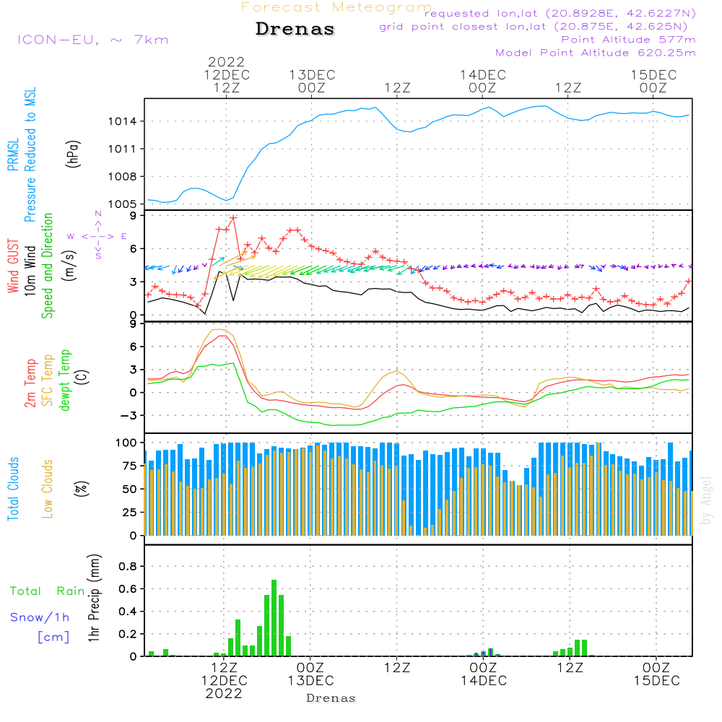Click the '(m/s)' unit label

(69, 266)
